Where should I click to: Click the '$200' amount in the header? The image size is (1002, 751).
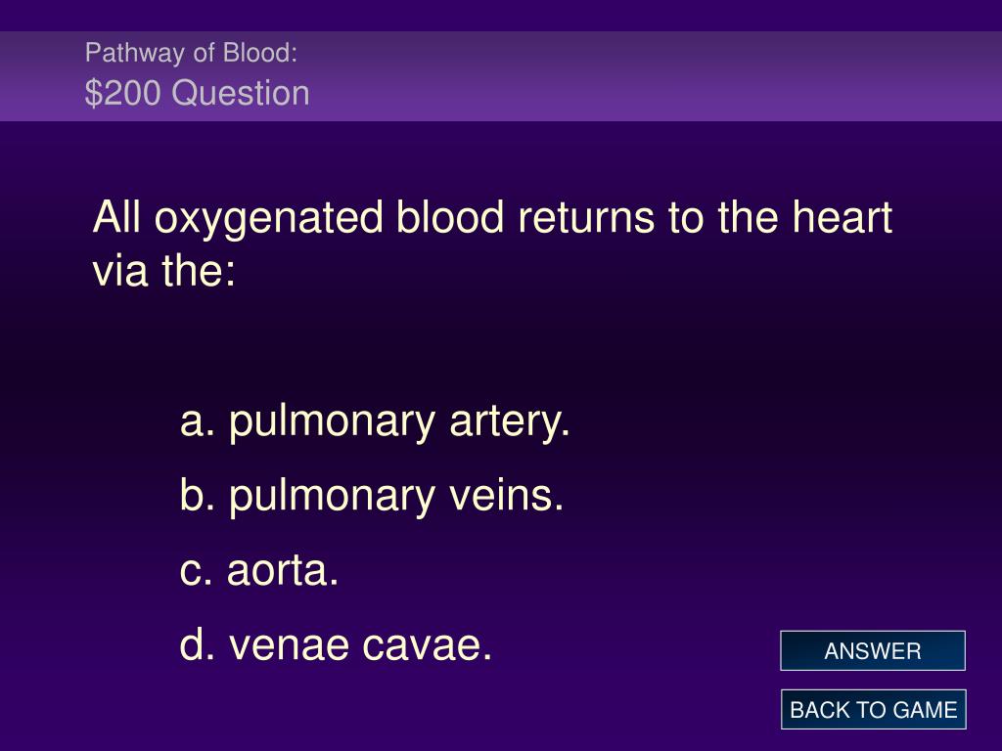pyautogui.click(x=122, y=93)
